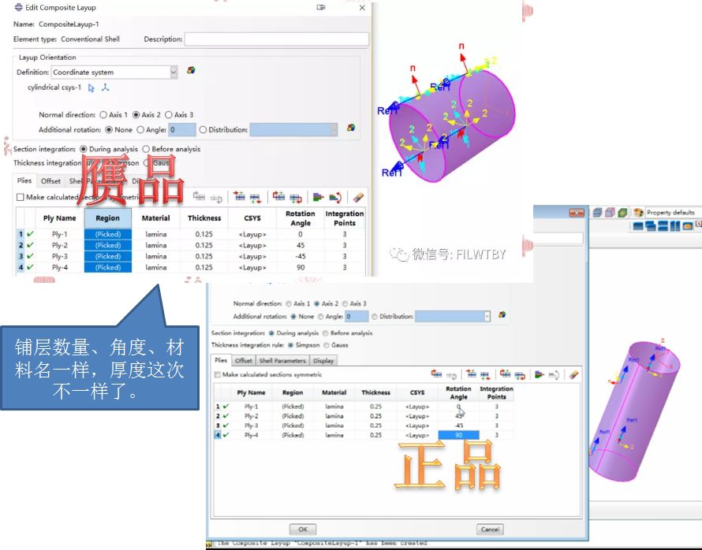702x550 pixels.
Task: Switch to Shell Parameters tab in lower dialog
Action: tap(283, 361)
